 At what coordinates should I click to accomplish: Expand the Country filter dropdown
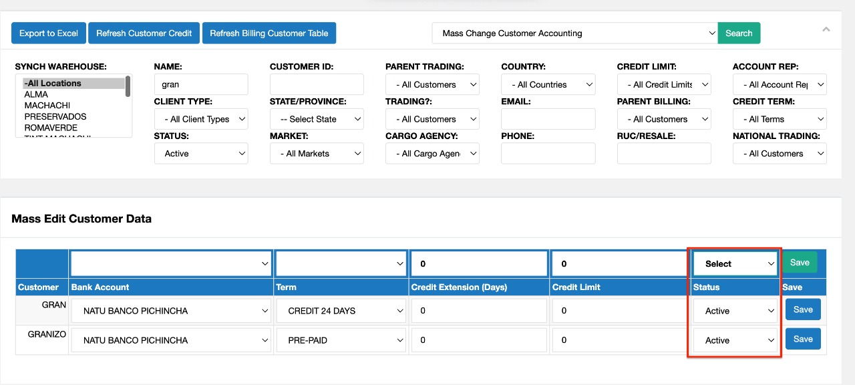[x=548, y=85]
